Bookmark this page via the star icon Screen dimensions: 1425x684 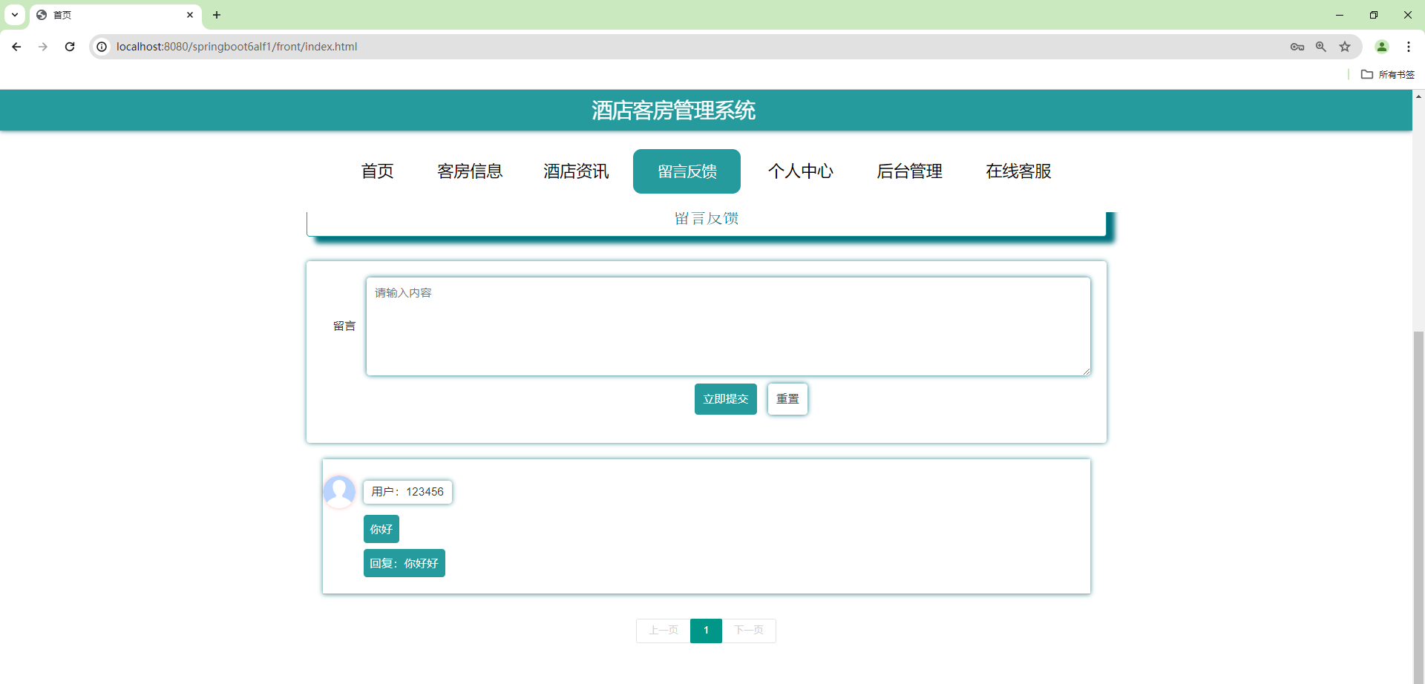point(1346,46)
